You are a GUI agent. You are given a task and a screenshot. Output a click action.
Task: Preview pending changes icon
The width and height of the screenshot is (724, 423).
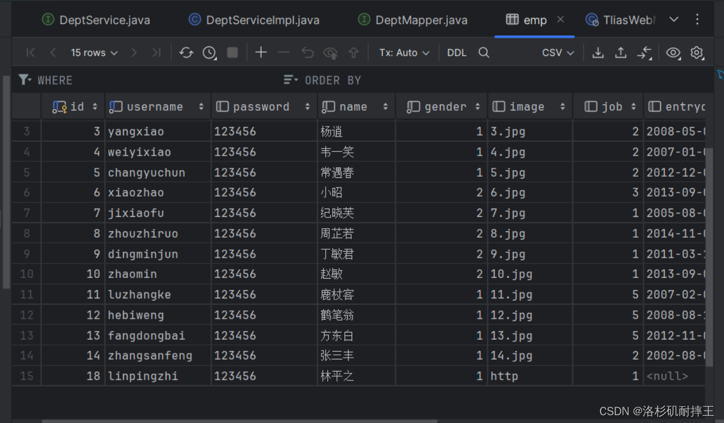tap(331, 53)
